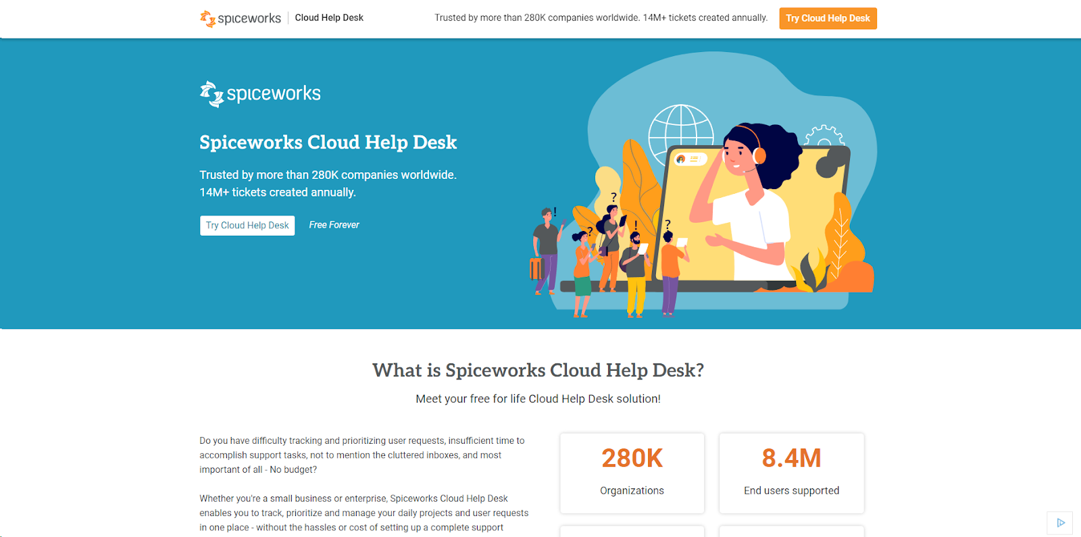Click the 280K Organizations stat card
The width and height of the screenshot is (1081, 537).
click(x=632, y=473)
